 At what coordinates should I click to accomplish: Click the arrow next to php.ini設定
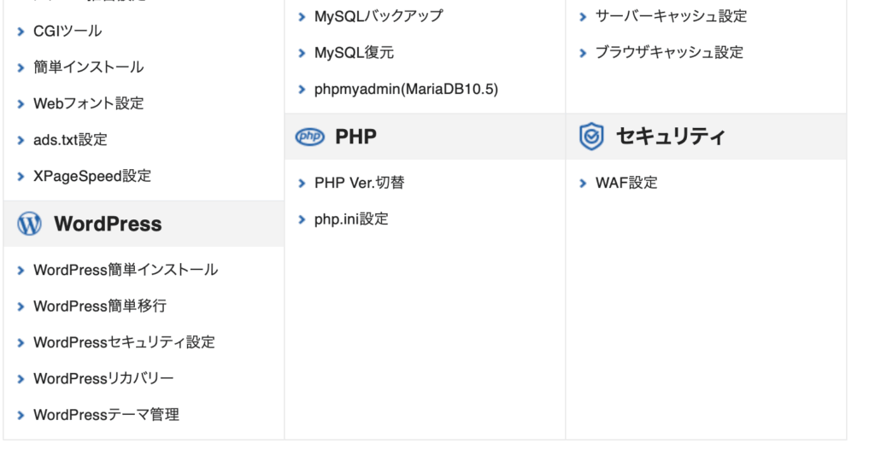(302, 219)
